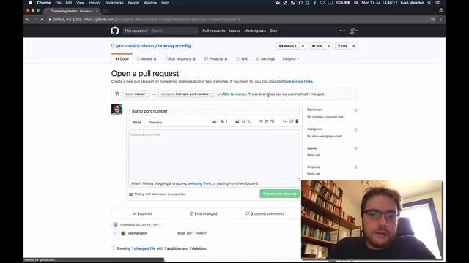Screen dimensions: 469x263
Task: Open the Assignees gear icon
Action: pyautogui.click(x=355, y=129)
